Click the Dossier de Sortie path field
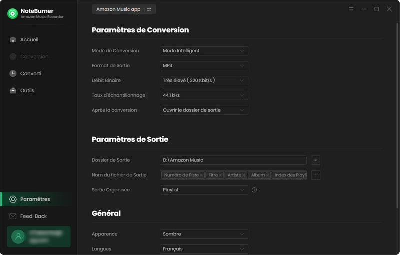 pos(233,160)
